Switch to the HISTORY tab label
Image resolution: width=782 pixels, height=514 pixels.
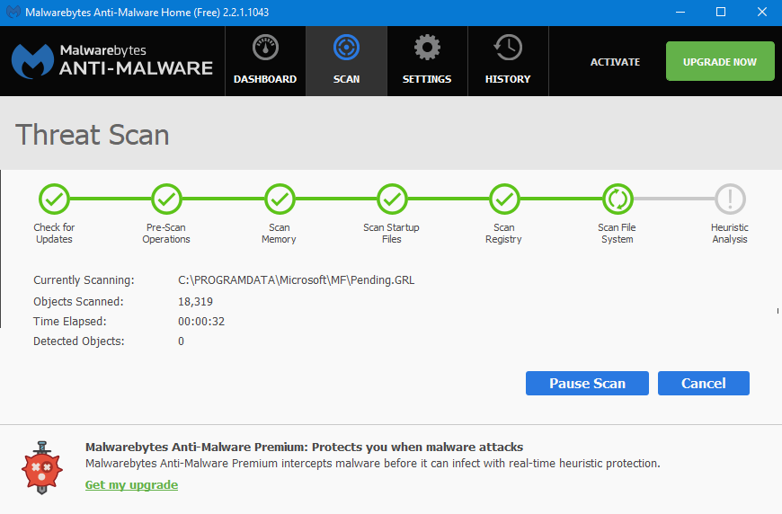508,79
